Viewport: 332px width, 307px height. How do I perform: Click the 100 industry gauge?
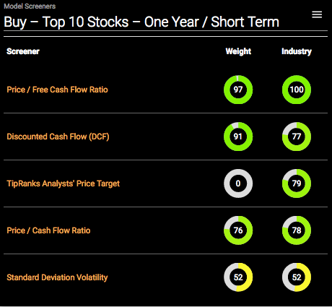pos(297,90)
